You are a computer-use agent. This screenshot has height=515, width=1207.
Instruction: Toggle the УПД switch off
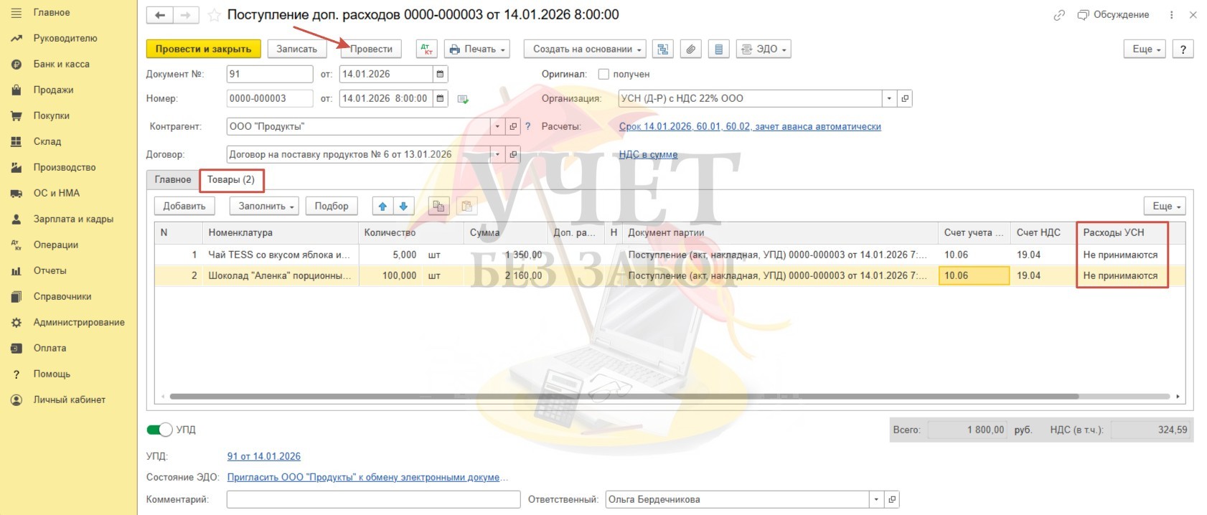159,430
